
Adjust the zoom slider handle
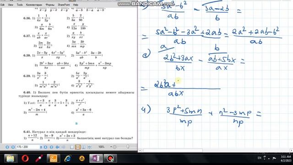coord(128,147)
